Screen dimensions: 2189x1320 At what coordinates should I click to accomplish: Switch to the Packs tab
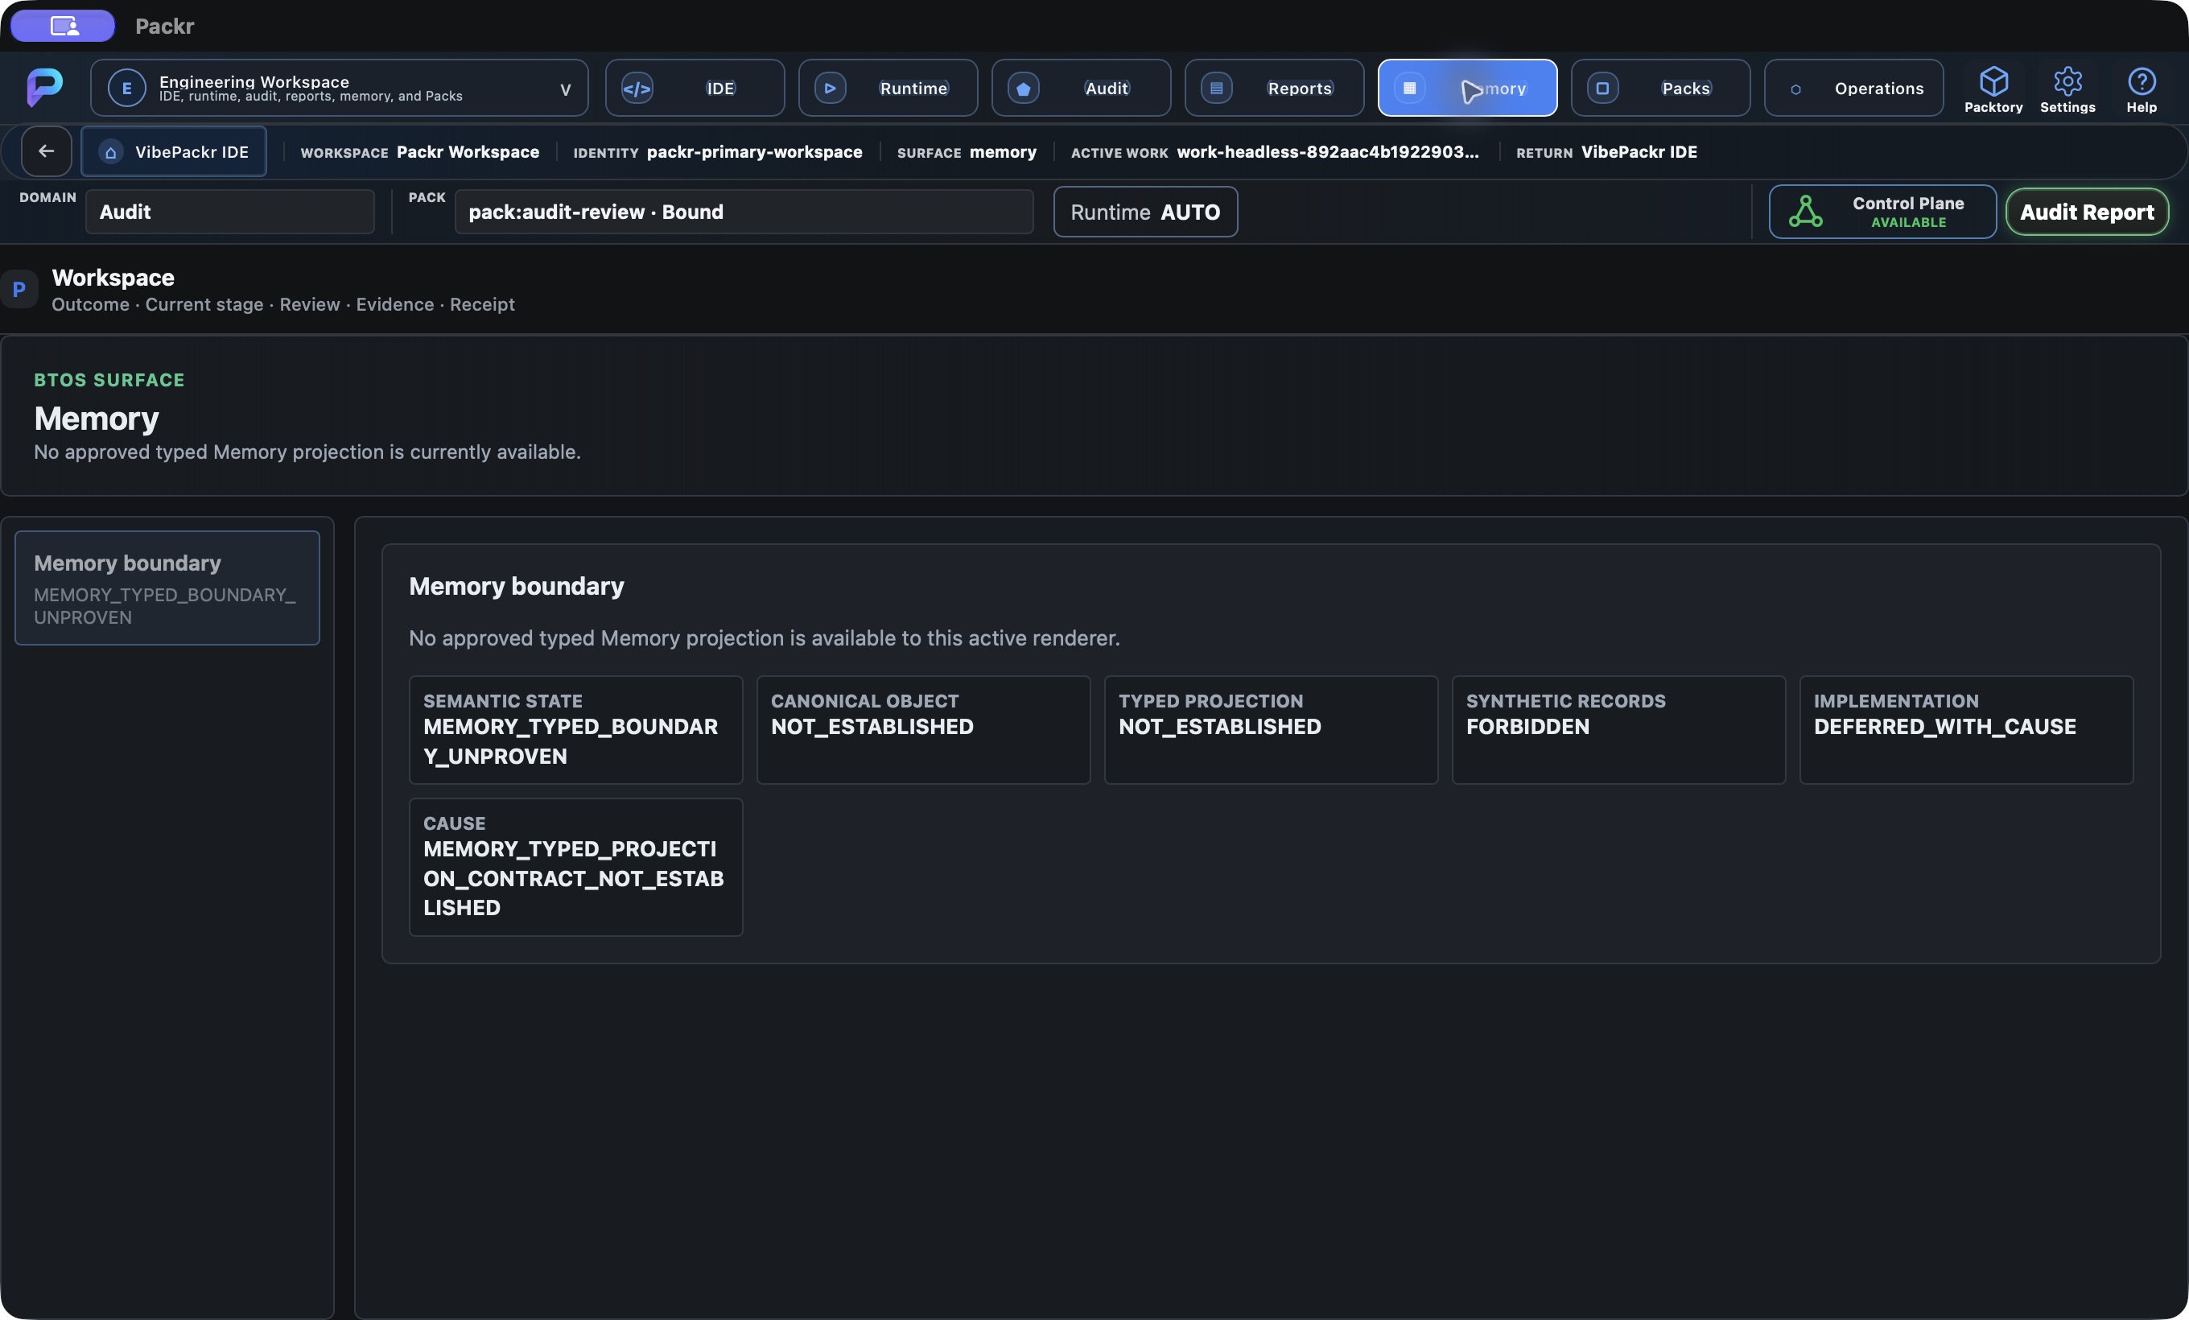(1660, 88)
